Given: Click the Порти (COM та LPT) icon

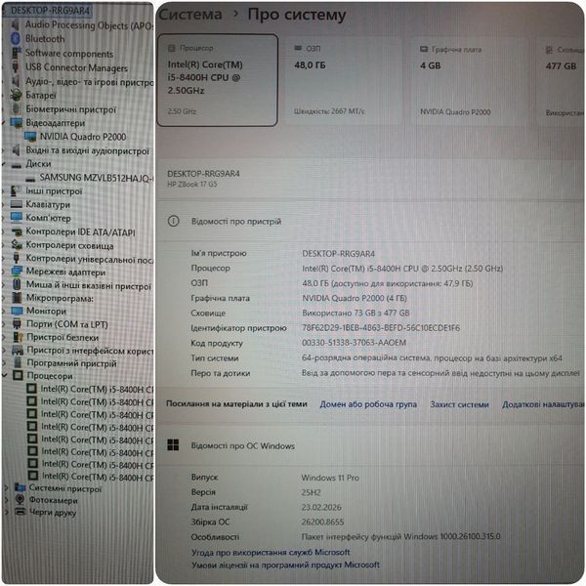Looking at the screenshot, I should (18, 324).
